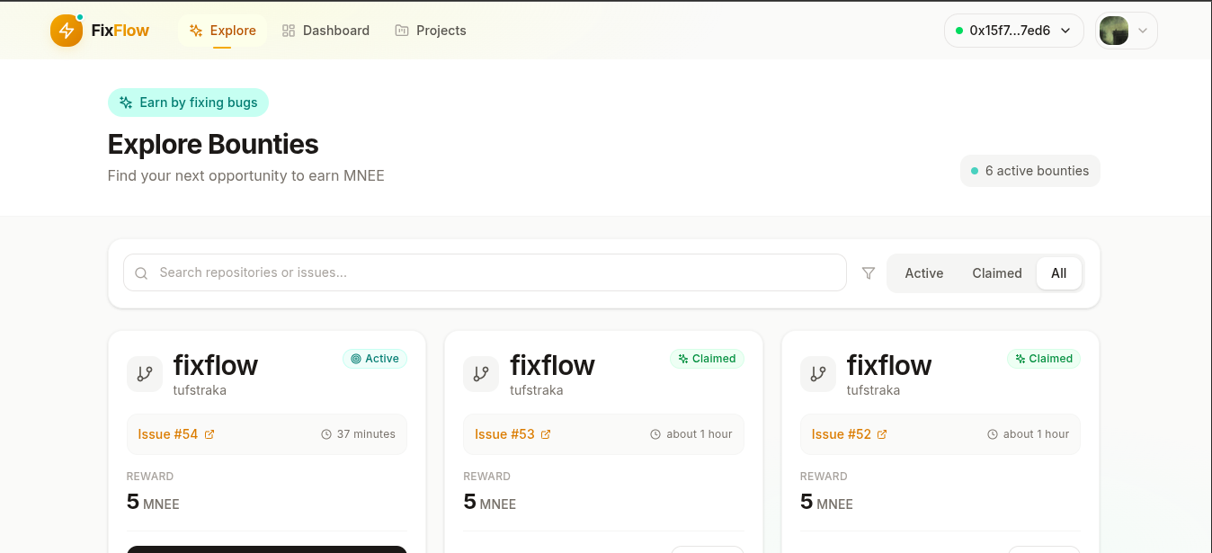Click the '37 minutes' time label
The width and height of the screenshot is (1212, 553).
tap(366, 434)
